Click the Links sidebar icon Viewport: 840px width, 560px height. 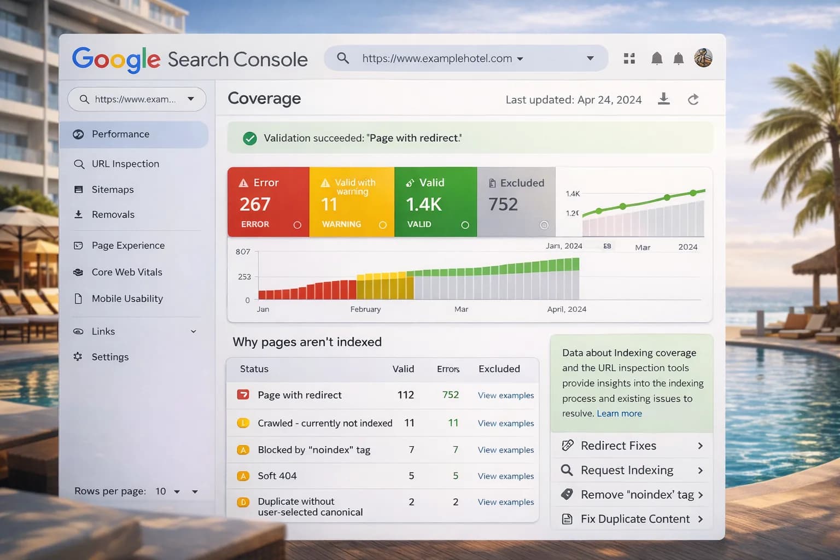[78, 331]
